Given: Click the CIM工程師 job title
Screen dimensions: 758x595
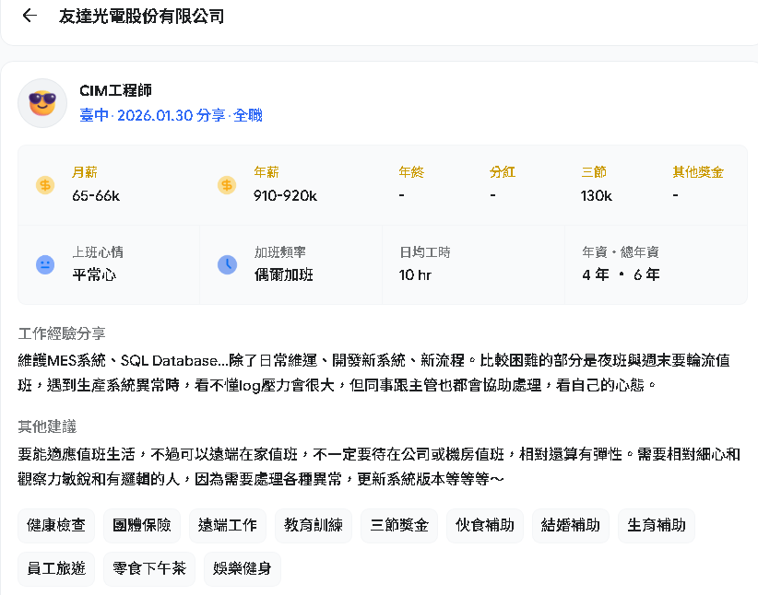Looking at the screenshot, I should click(x=115, y=90).
